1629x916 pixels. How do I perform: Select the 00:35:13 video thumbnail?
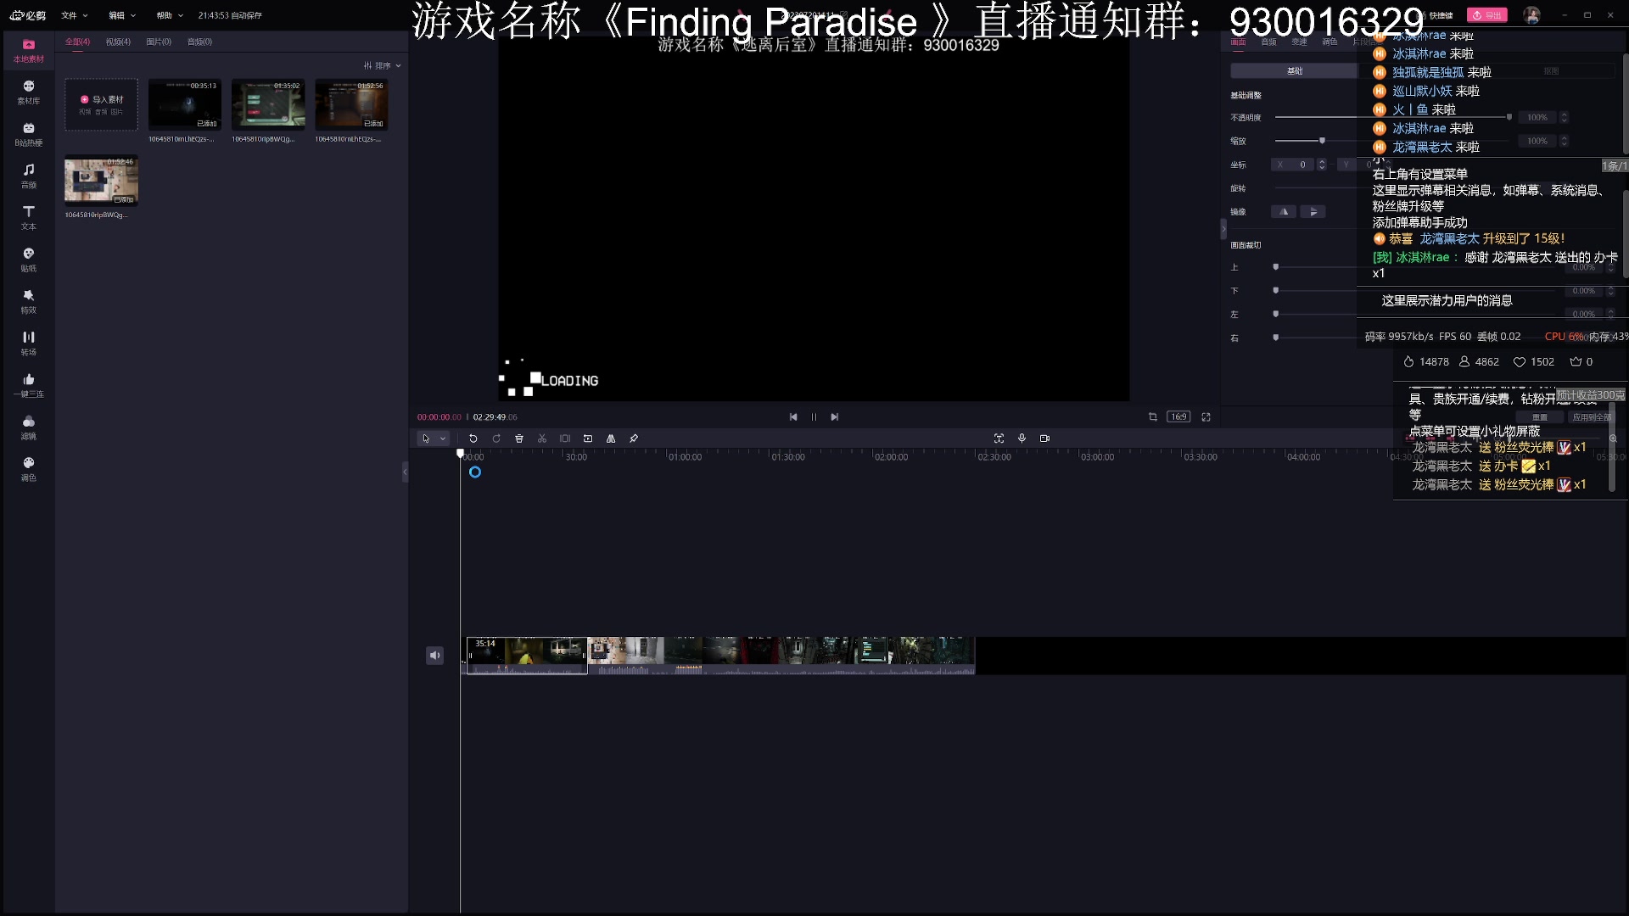pyautogui.click(x=184, y=104)
